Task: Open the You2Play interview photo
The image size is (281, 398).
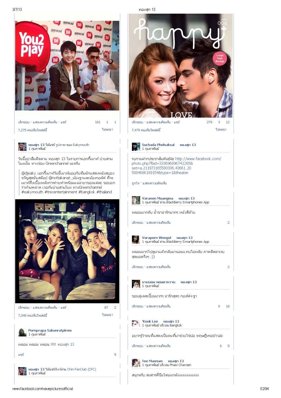Action: pos(67,66)
